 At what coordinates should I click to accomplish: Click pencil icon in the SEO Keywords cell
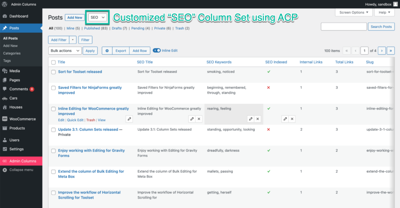tap(251, 119)
